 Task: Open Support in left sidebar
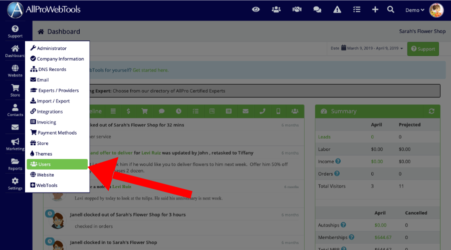[x=15, y=31]
